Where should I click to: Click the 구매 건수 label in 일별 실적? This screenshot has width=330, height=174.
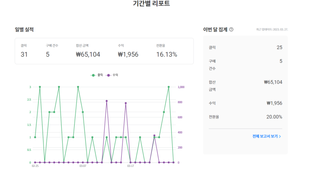pos(52,45)
